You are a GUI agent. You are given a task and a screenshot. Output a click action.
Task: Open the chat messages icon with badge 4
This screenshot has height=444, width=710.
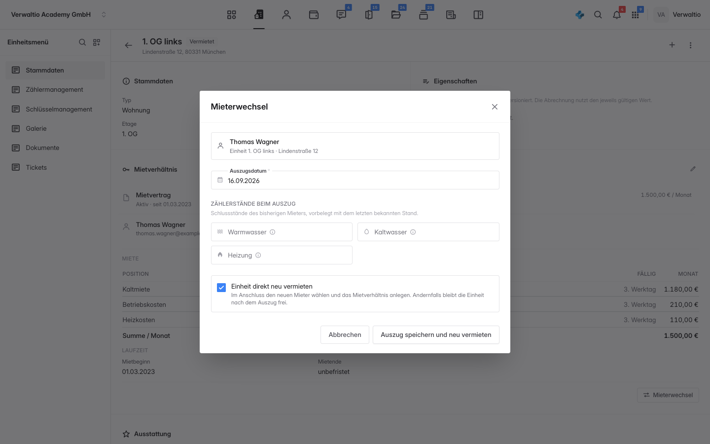[x=341, y=15]
